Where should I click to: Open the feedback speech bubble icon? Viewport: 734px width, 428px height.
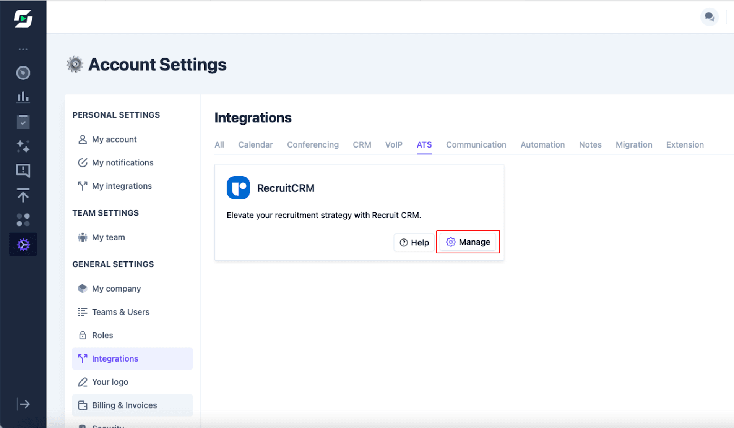(23, 171)
